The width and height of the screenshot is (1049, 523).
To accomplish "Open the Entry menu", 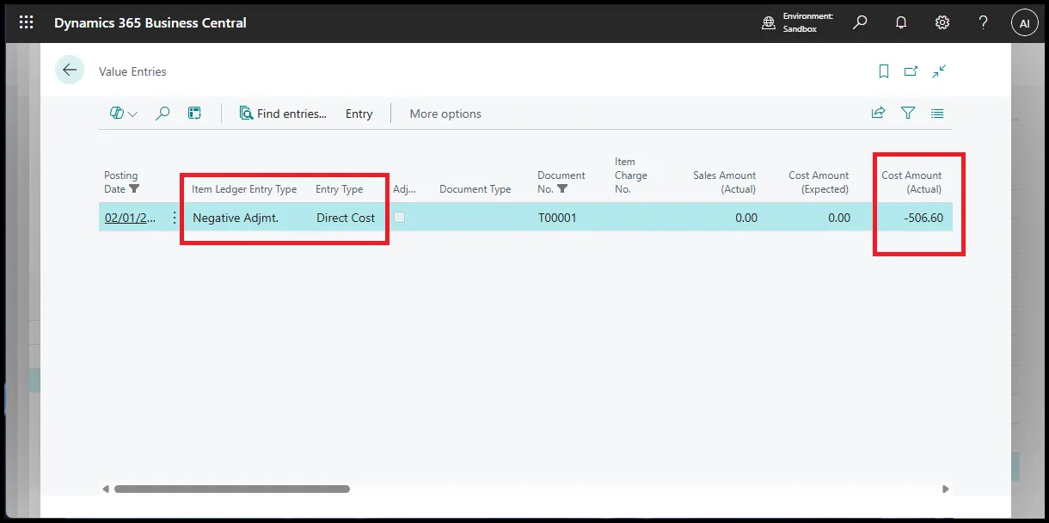I will [x=359, y=114].
